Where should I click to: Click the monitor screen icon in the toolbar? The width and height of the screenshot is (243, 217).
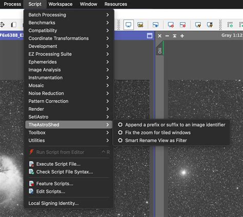128,25
